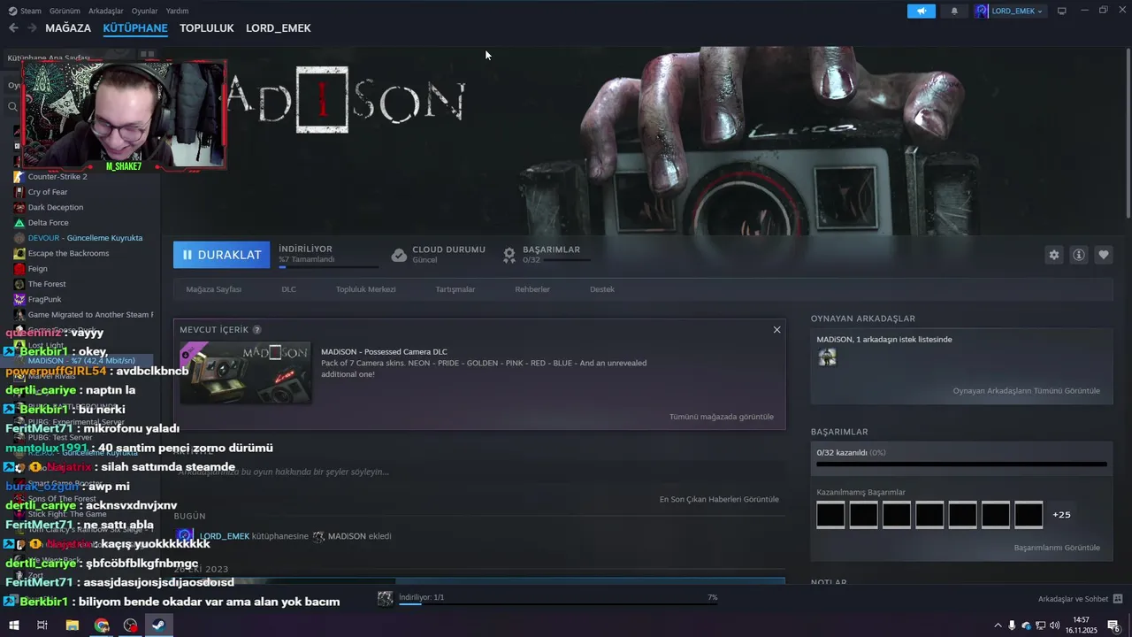Switch to Big Picture mode monitor icon
Image resolution: width=1132 pixels, height=637 pixels.
click(1062, 11)
